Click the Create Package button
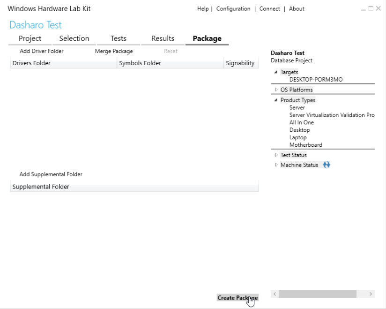The width and height of the screenshot is (386, 309). (238, 298)
